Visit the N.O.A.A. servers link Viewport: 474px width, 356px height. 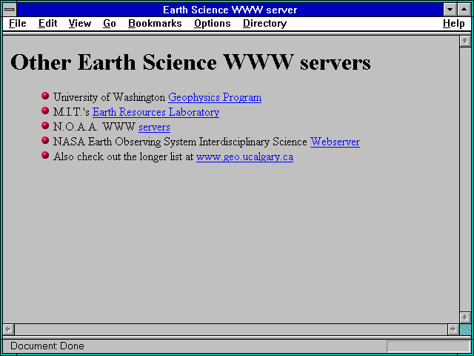pyautogui.click(x=154, y=127)
